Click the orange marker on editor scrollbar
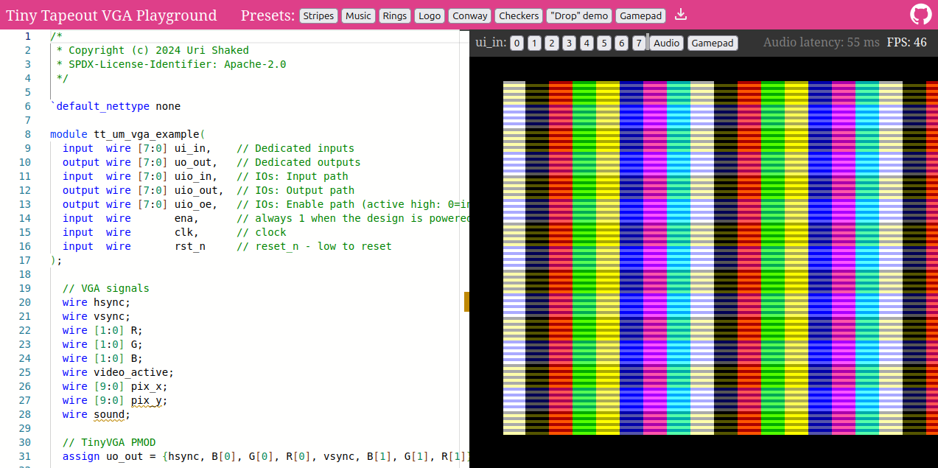 [x=466, y=301]
